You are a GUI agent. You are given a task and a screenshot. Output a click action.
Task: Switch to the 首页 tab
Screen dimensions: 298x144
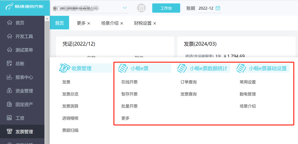coord(60,23)
